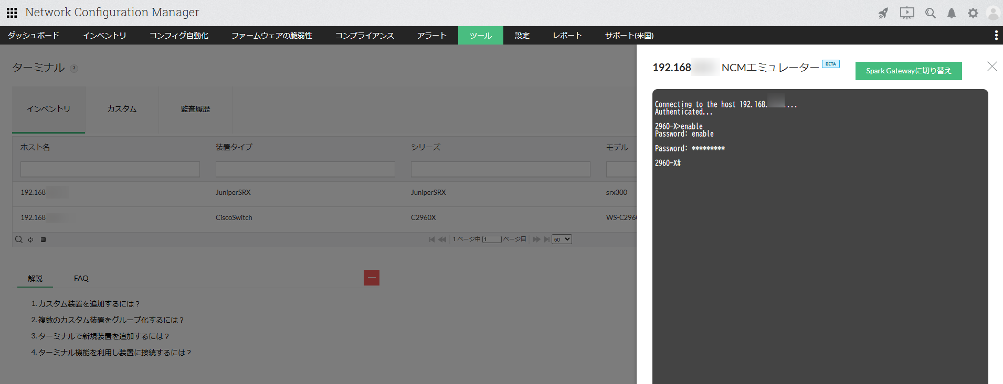The image size is (1003, 384).
Task: Open the コンプライアンス menu
Action: coord(365,35)
